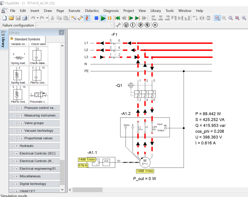The image size is (248, 197).
Task: Expand Electrical Controls (IEC) category
Action: pyautogui.click(x=17, y=154)
